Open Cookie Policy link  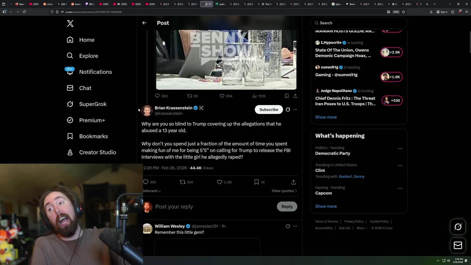[379, 221]
